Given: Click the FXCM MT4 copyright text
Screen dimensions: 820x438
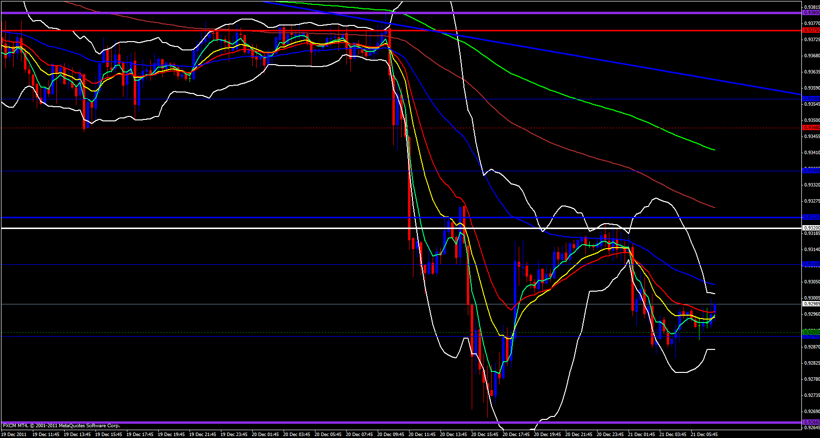Looking at the screenshot, I should point(61,426).
